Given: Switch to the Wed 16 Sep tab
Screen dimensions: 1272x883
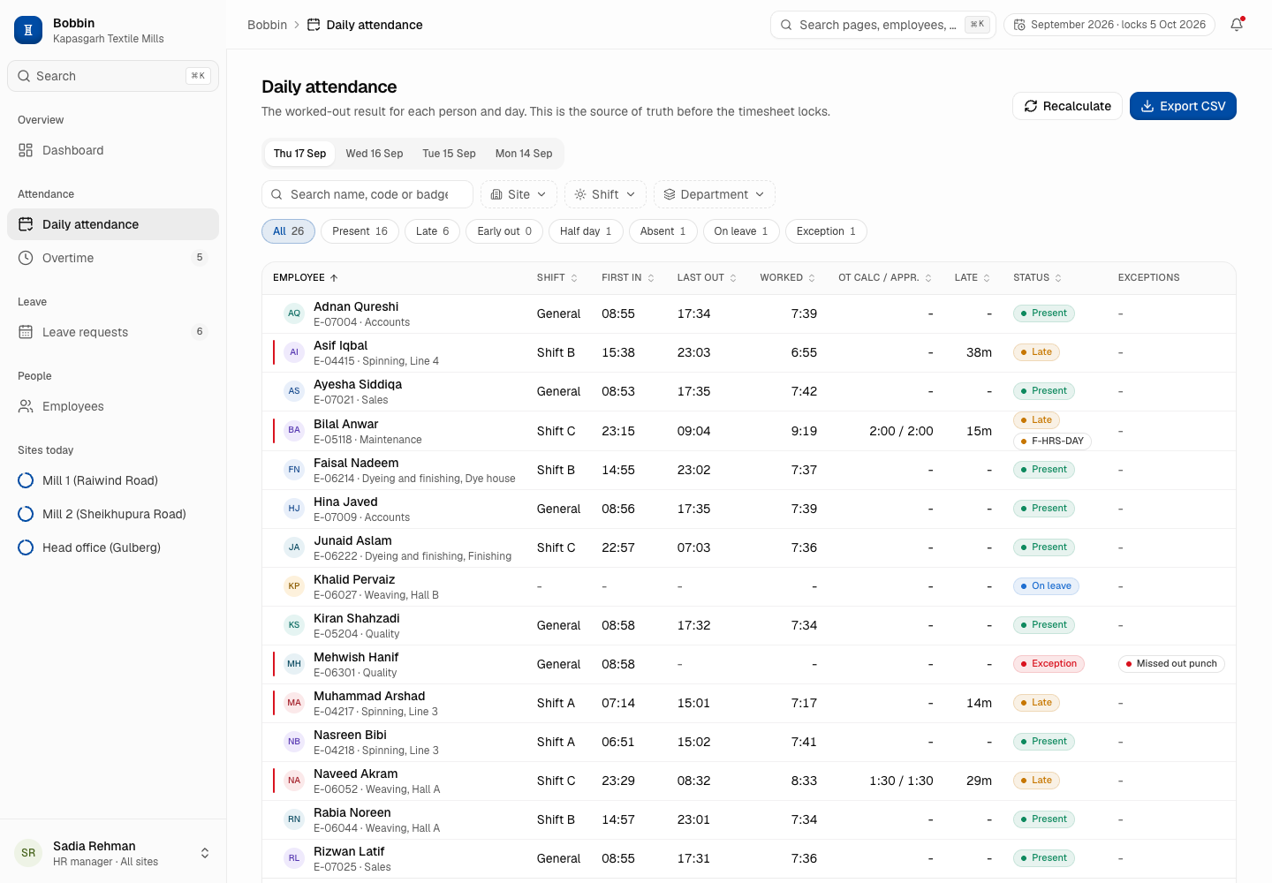Looking at the screenshot, I should coord(375,154).
